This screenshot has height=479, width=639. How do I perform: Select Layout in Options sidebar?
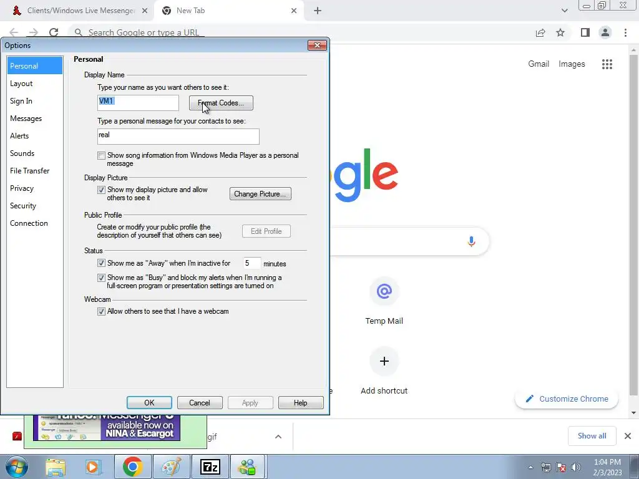tap(35, 84)
